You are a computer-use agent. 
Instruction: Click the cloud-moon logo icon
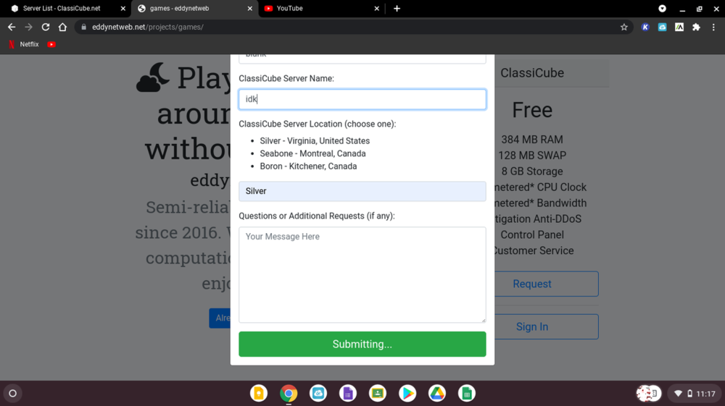[152, 77]
